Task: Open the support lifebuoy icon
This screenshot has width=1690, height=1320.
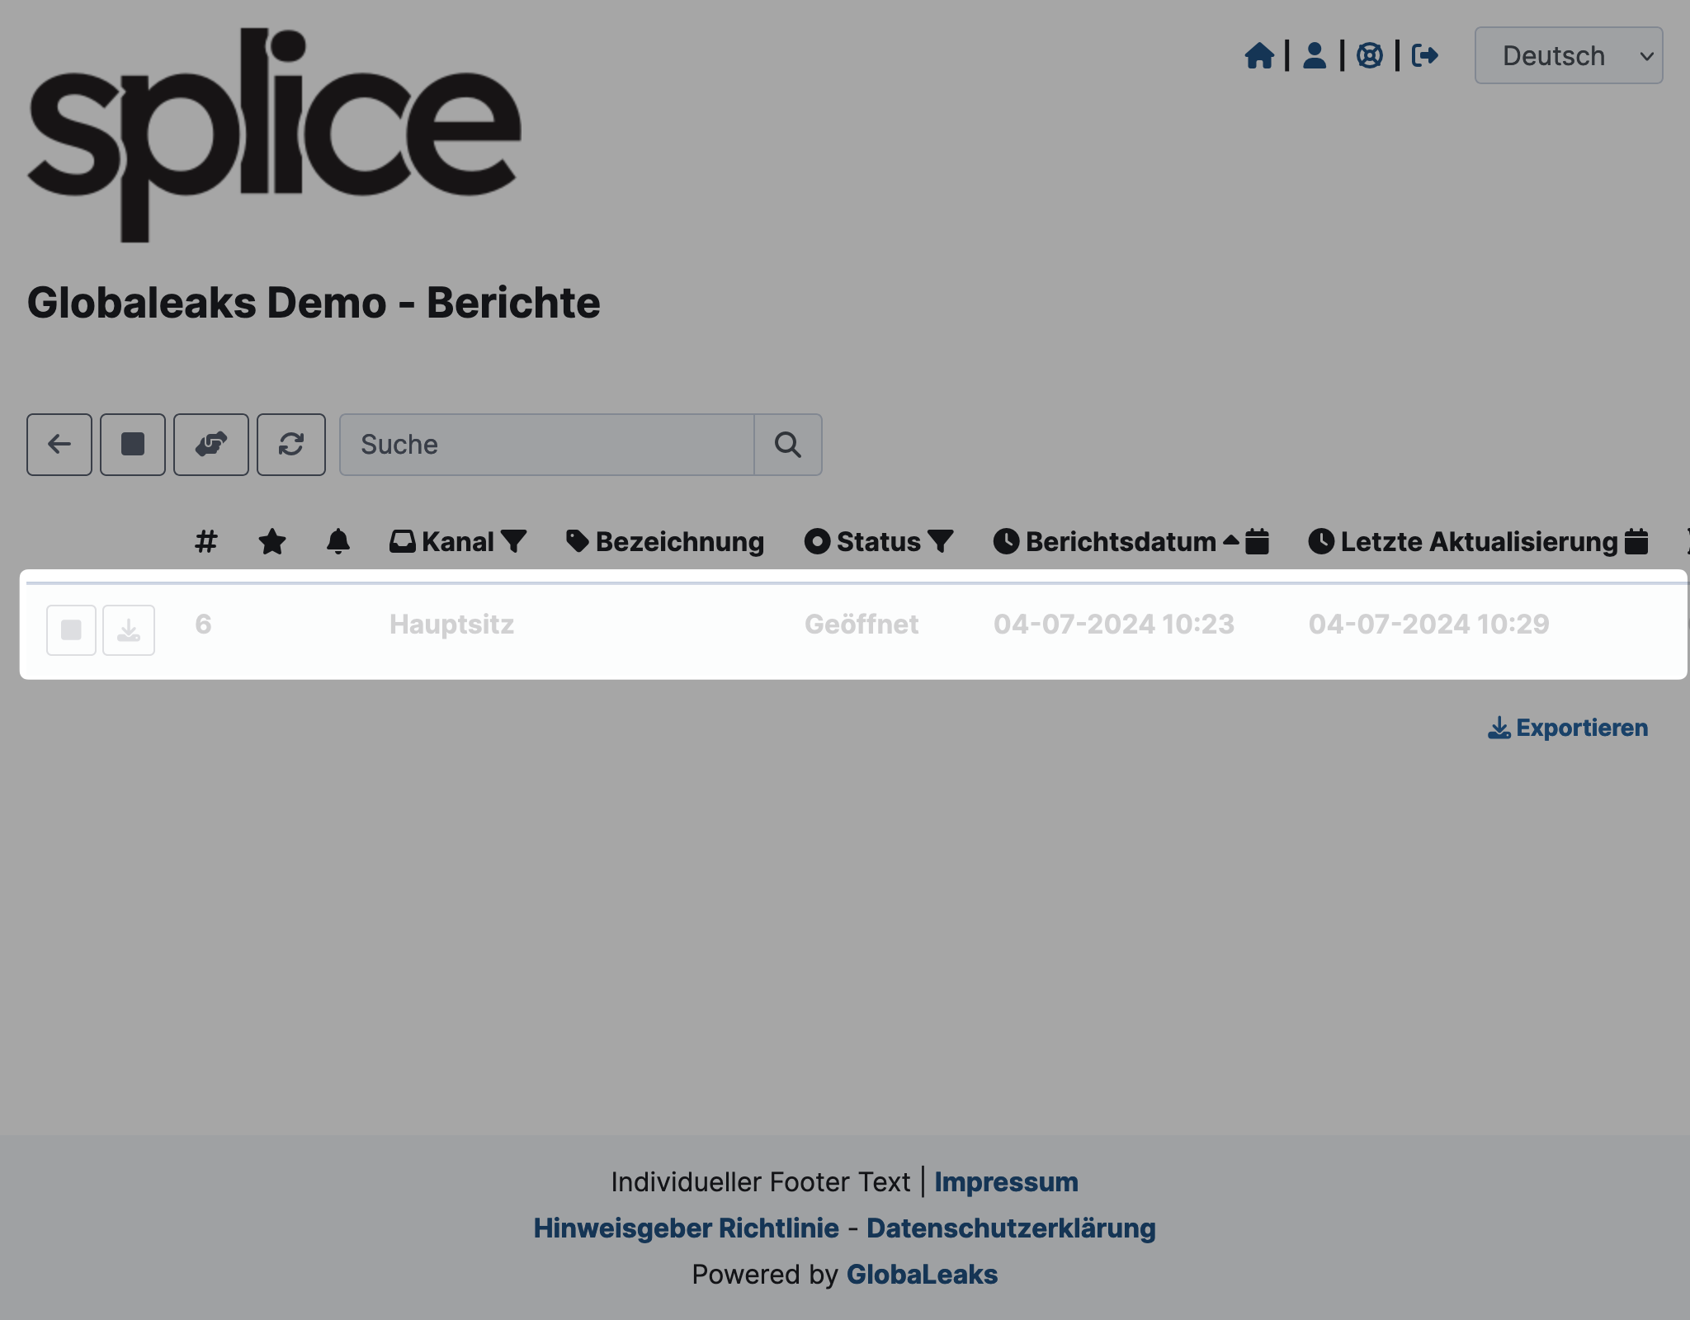Action: [1370, 56]
